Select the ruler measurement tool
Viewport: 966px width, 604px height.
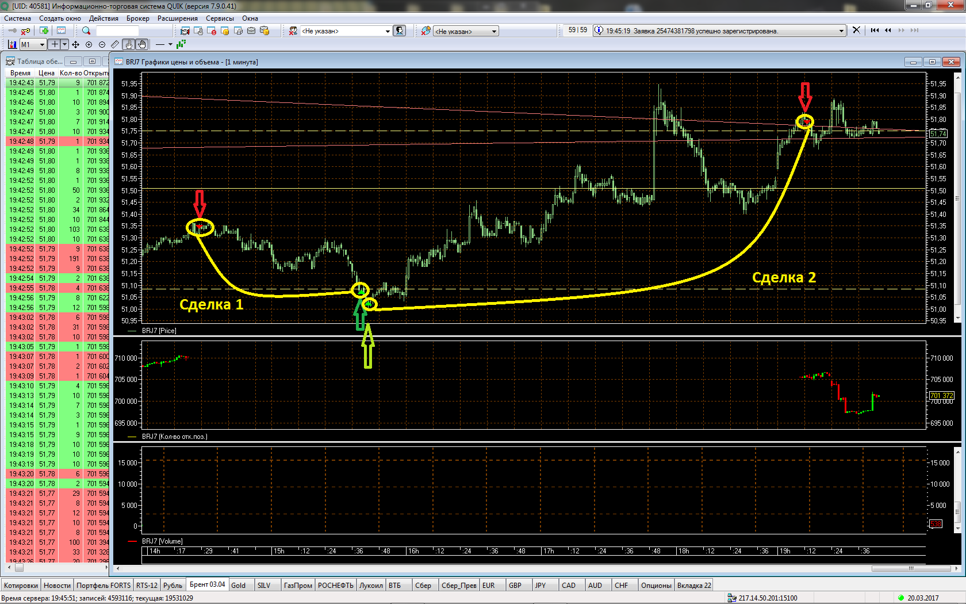(115, 44)
